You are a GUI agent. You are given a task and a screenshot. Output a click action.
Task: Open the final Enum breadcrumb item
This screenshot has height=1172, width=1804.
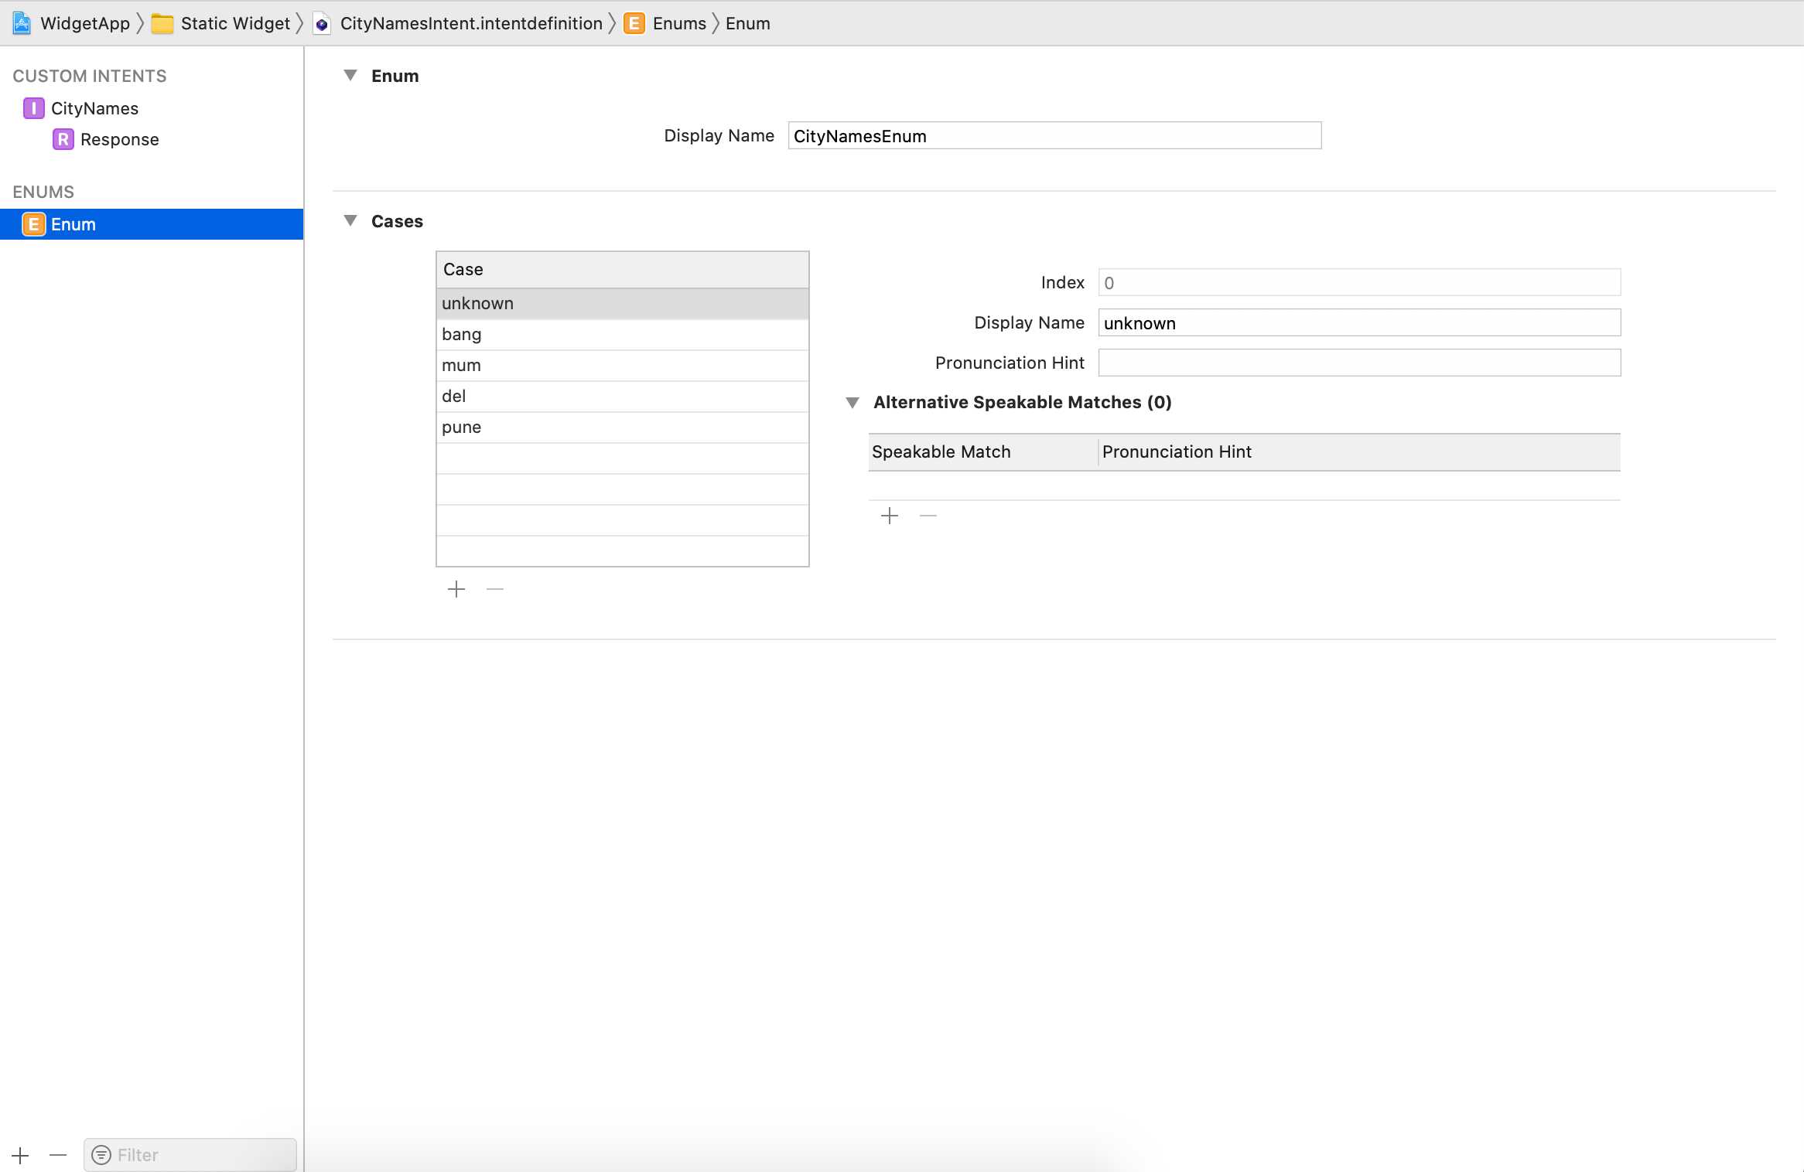point(747,23)
